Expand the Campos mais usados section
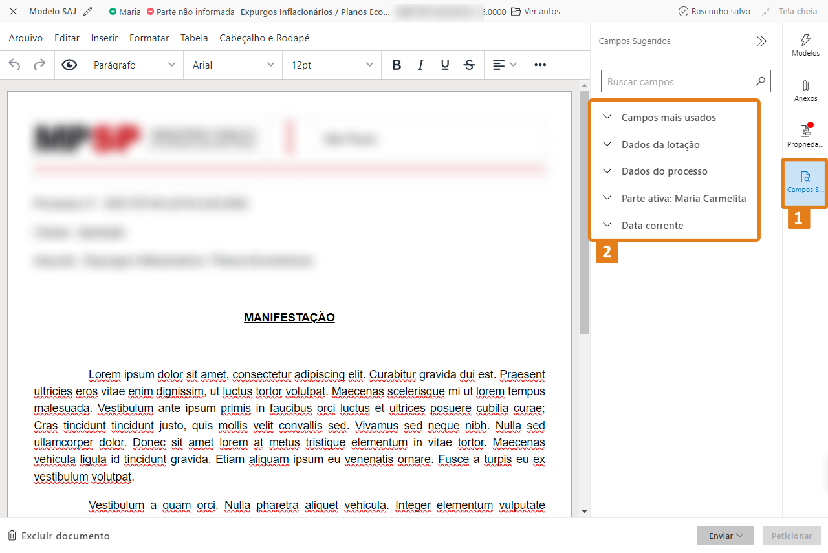The width and height of the screenshot is (828, 553). pyautogui.click(x=668, y=118)
